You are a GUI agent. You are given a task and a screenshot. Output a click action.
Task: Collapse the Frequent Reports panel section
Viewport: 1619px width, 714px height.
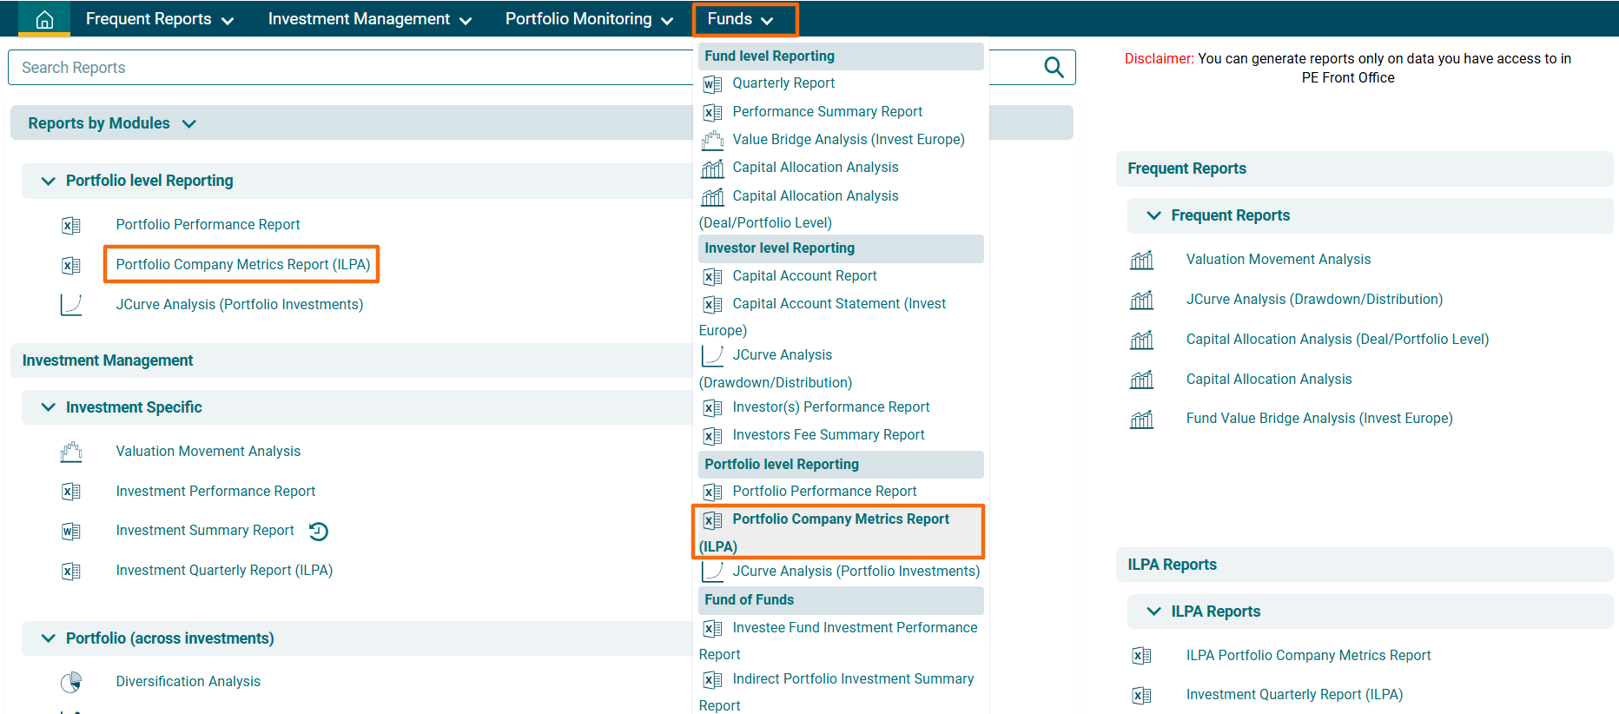pyautogui.click(x=1153, y=215)
